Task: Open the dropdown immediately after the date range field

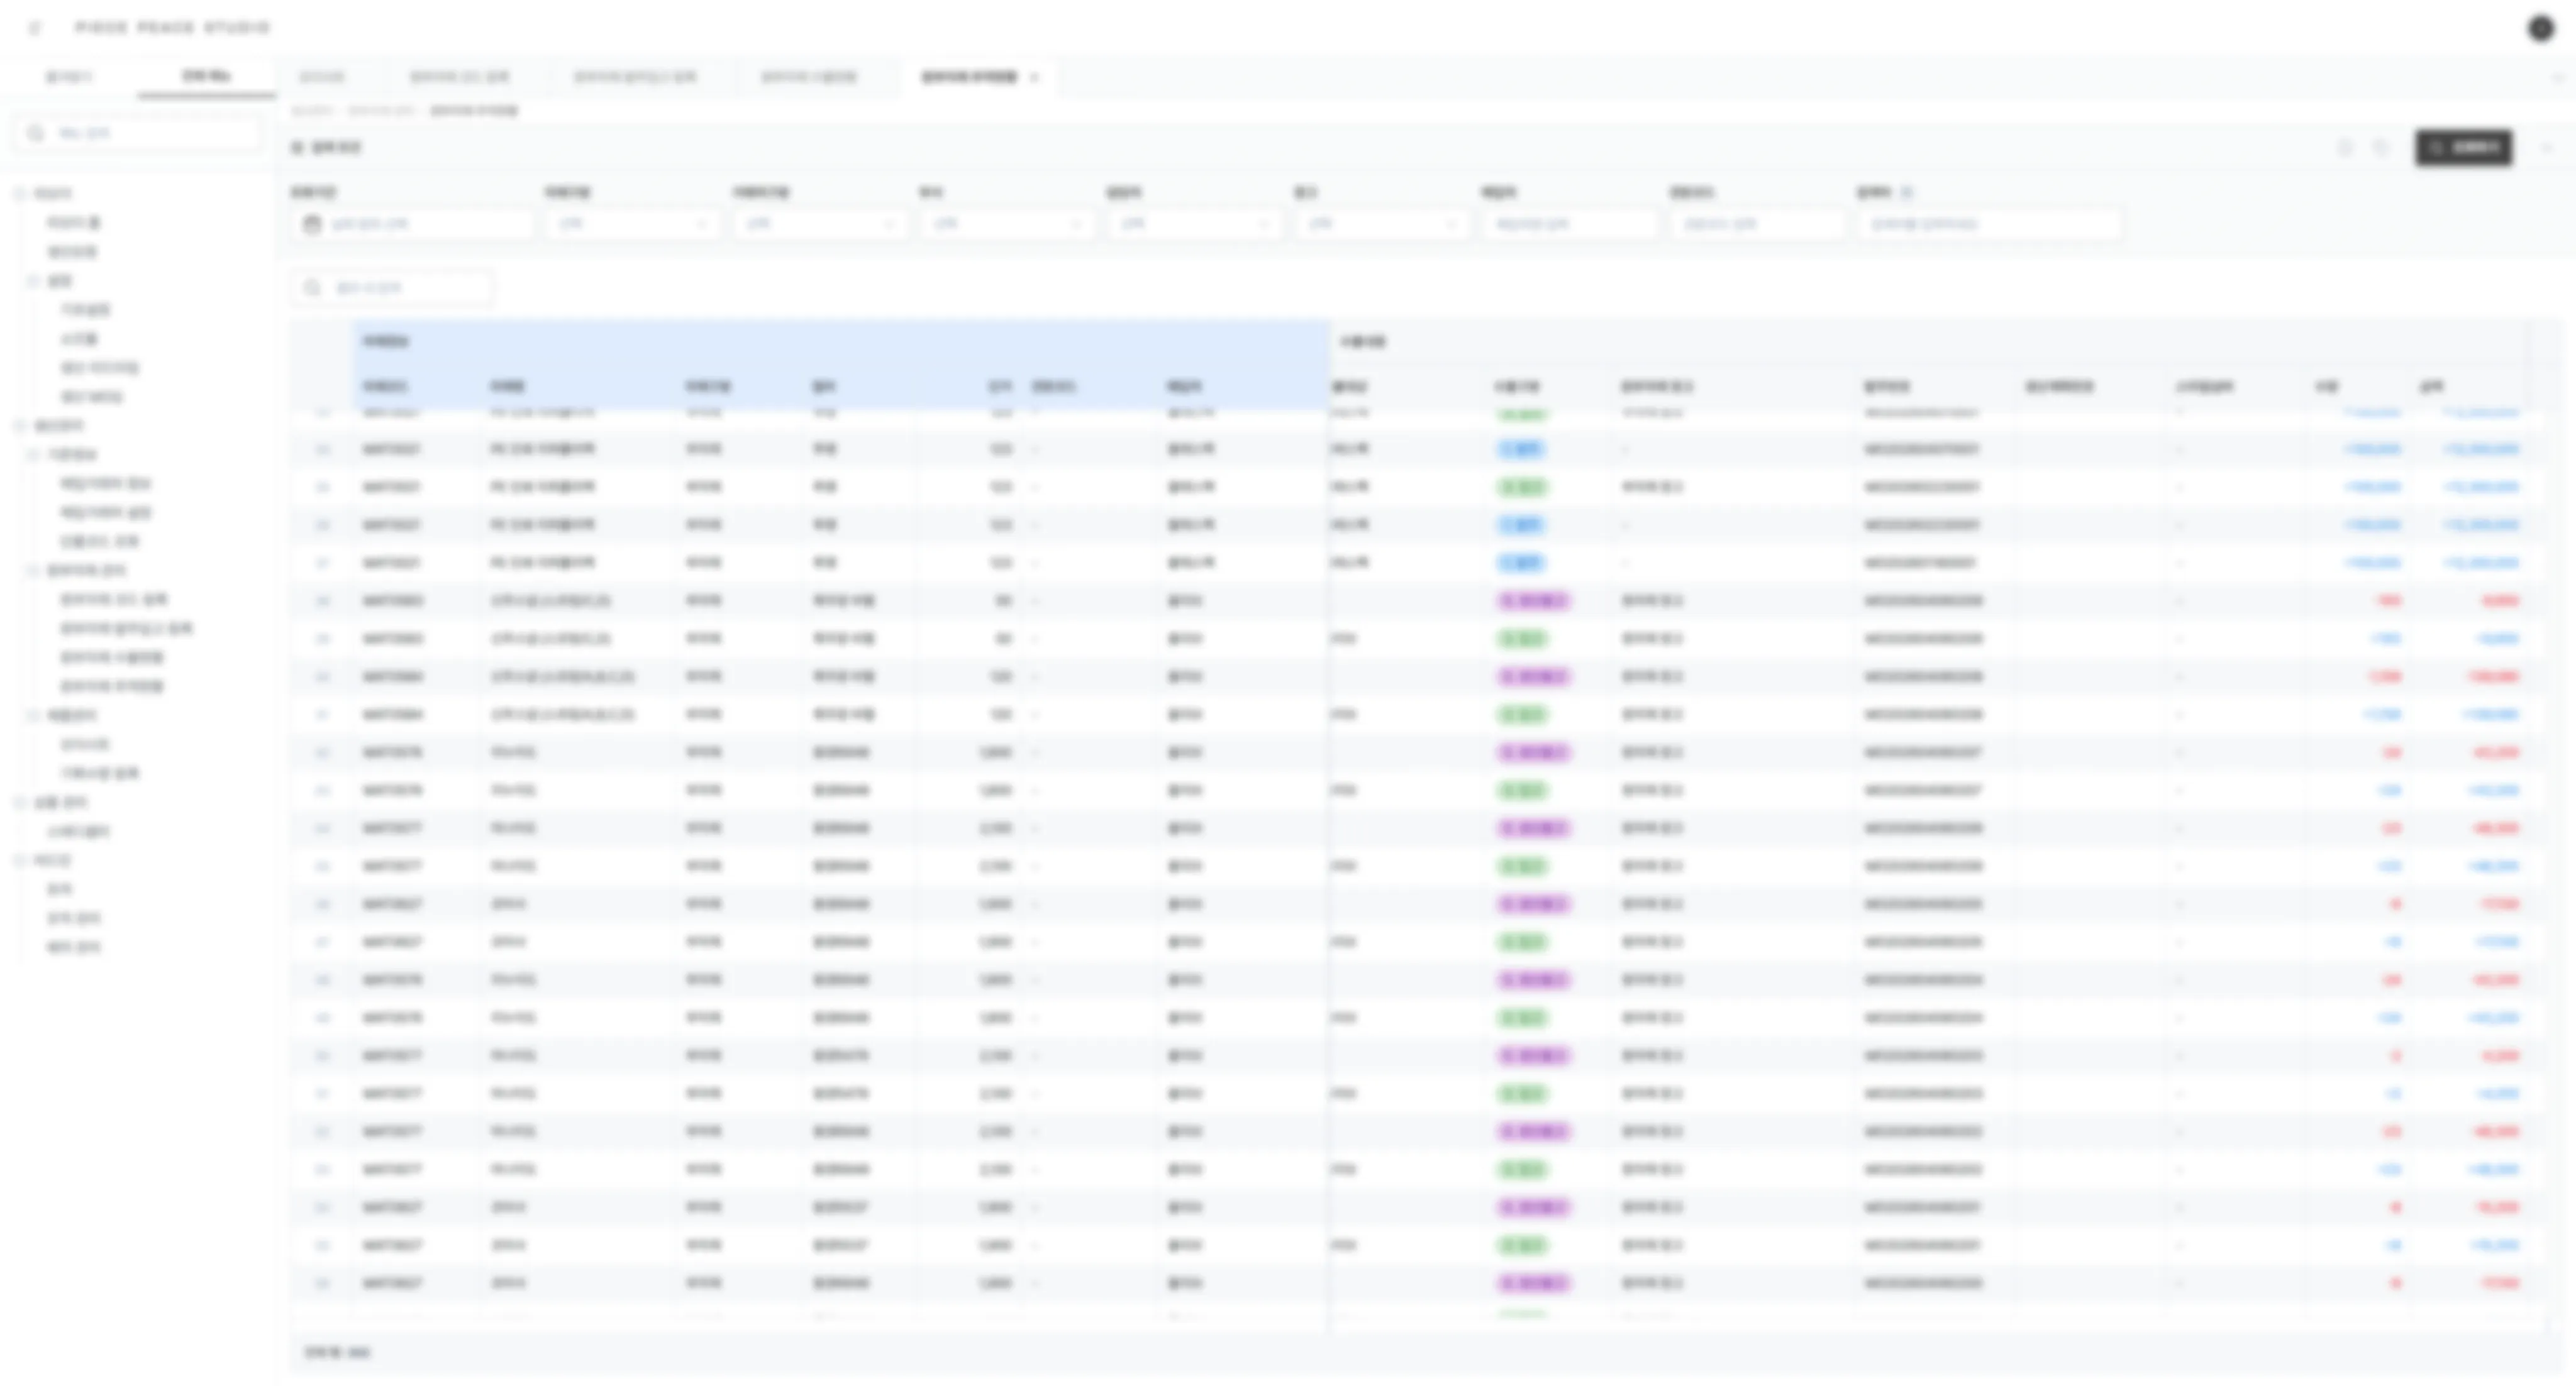Action: 632,224
